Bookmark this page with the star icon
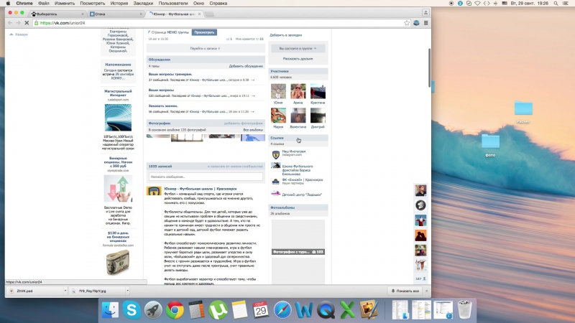The width and height of the screenshot is (575, 323). point(407,23)
